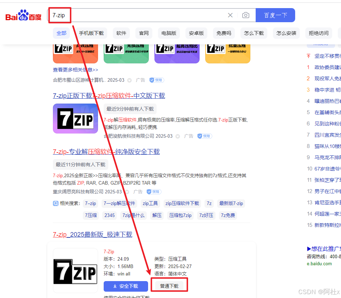The height and width of the screenshot is (298, 341).
Task: Click related search 7z chip
Action: (209, 204)
